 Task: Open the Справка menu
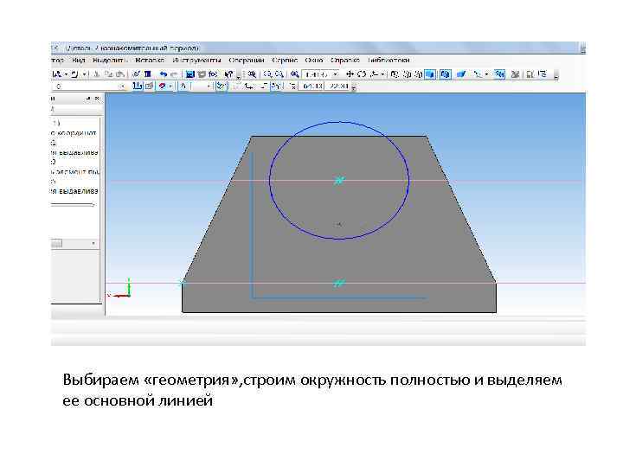click(345, 61)
